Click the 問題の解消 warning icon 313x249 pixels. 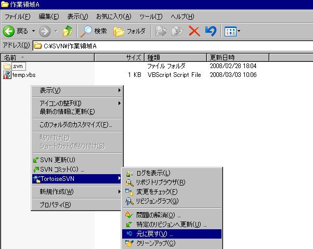(129, 215)
